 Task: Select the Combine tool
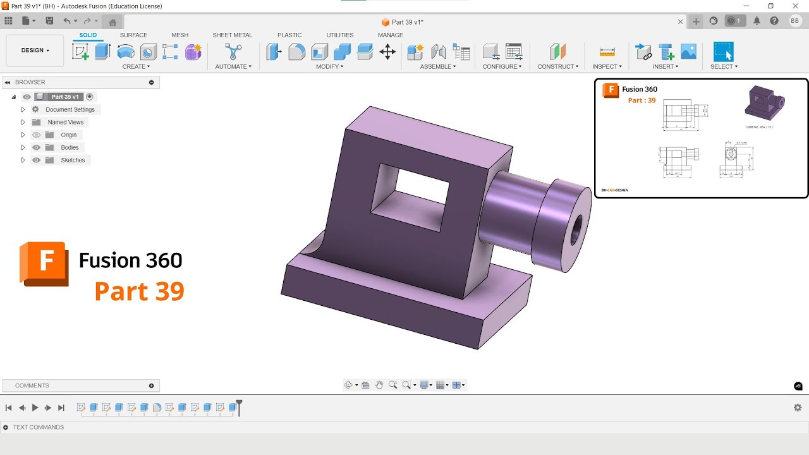[x=342, y=52]
